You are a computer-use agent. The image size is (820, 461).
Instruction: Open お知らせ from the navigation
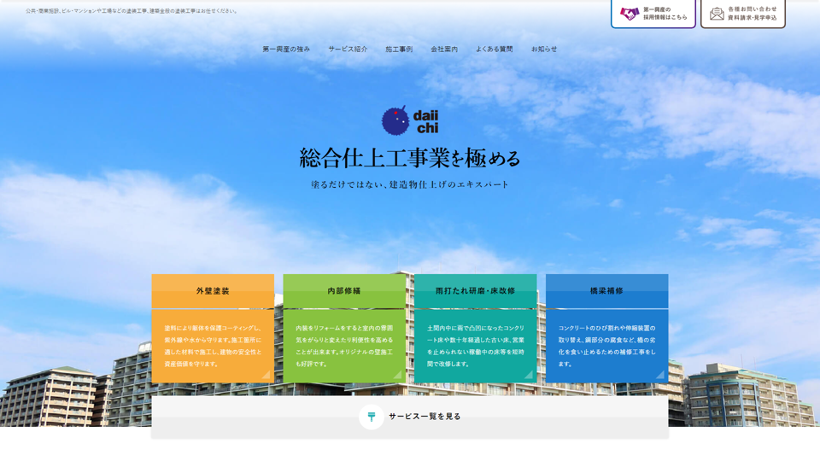[544, 50]
